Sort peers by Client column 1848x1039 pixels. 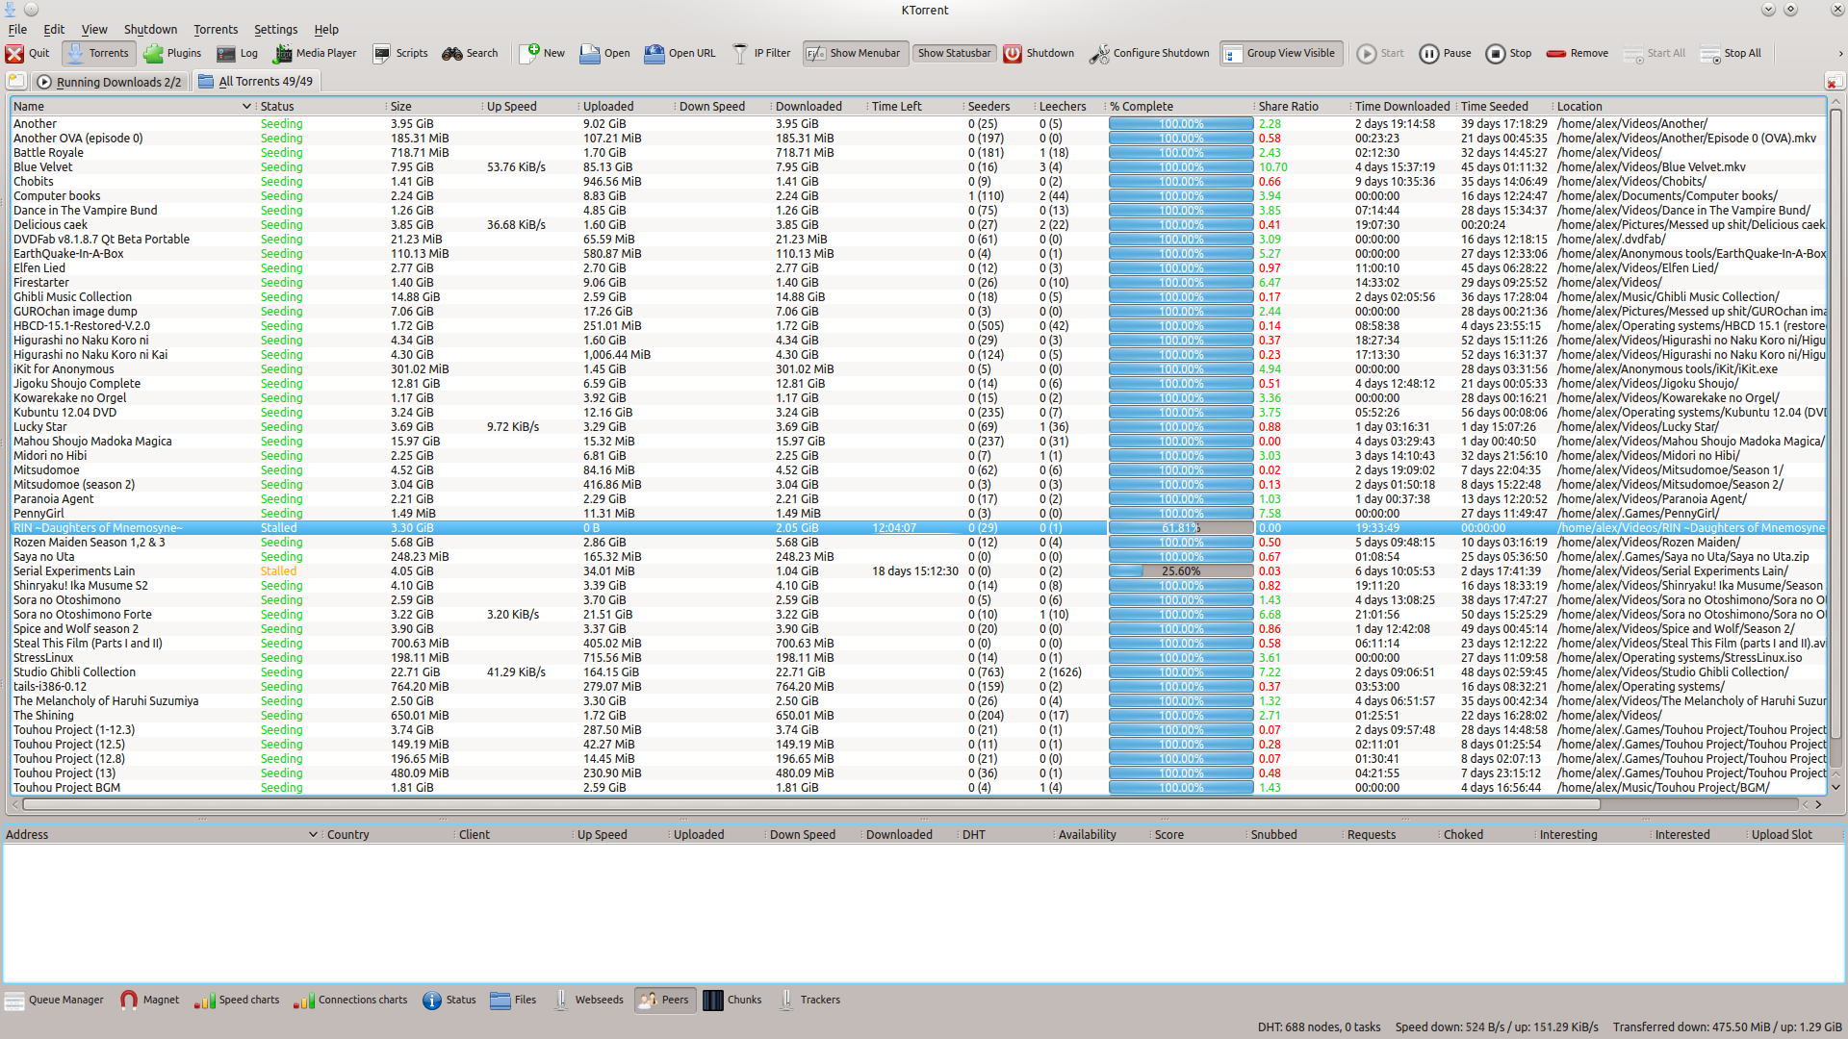(x=513, y=835)
